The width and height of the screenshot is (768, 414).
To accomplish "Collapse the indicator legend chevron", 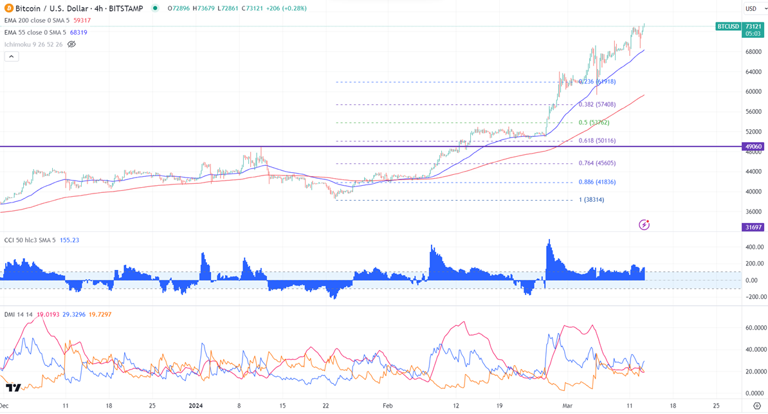I will (x=12, y=57).
